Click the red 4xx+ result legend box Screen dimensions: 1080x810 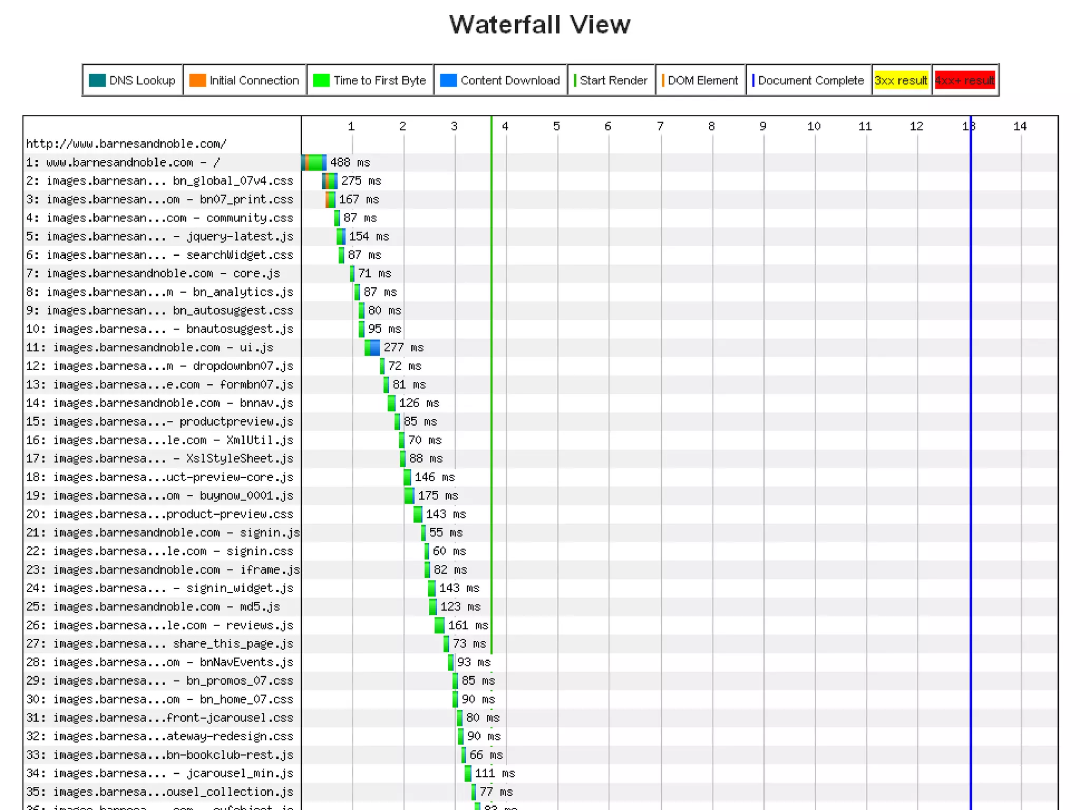[x=964, y=80]
